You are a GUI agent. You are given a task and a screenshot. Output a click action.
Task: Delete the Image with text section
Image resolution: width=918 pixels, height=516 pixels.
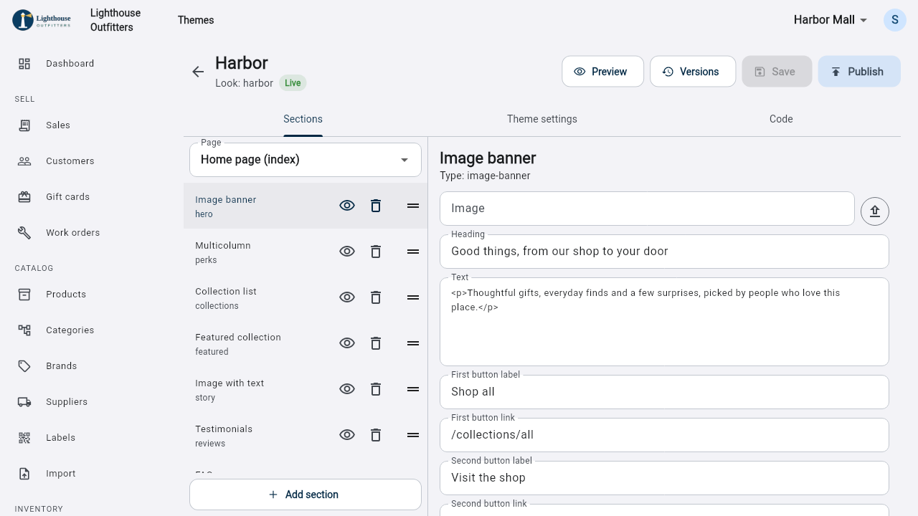click(x=375, y=389)
